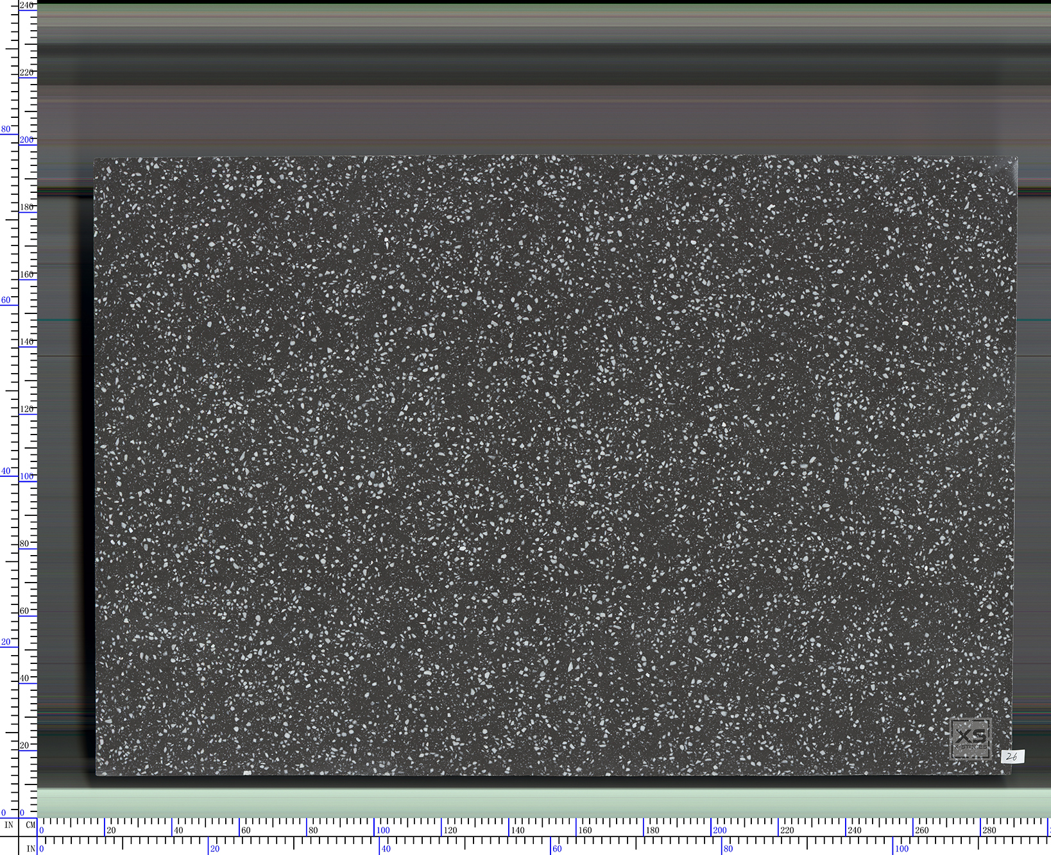Click the XS X-Stones watermark logo
The image size is (1051, 855).
pyautogui.click(x=970, y=738)
